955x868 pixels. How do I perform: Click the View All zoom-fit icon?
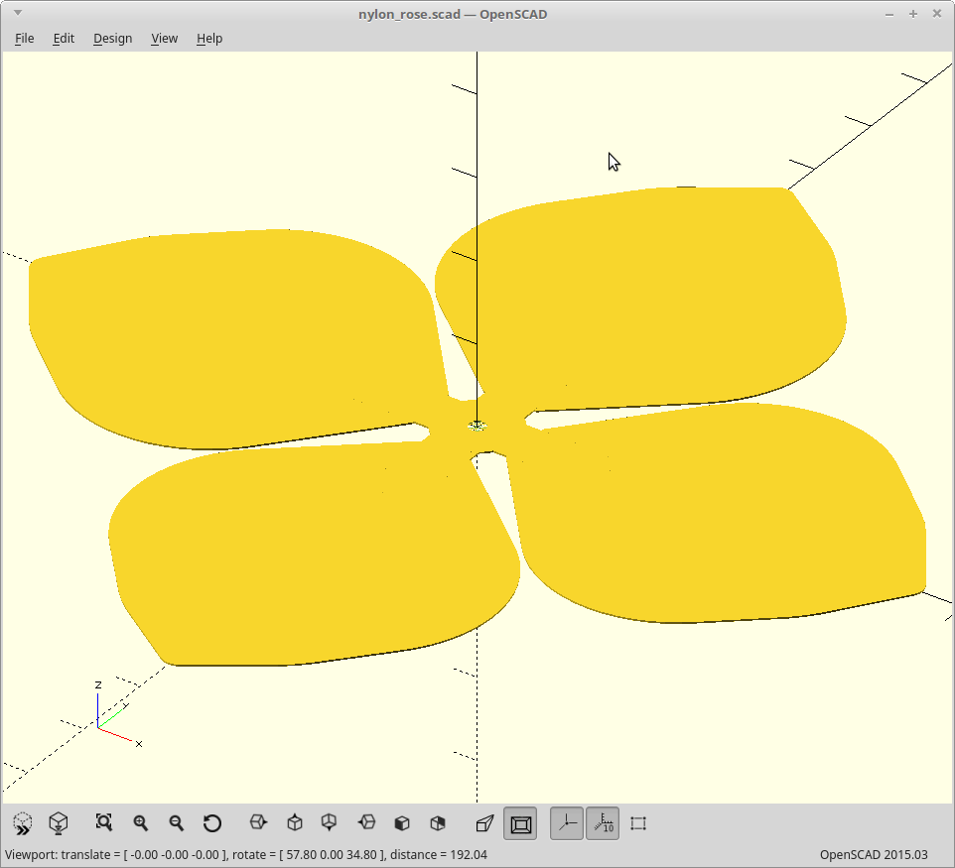tap(104, 823)
